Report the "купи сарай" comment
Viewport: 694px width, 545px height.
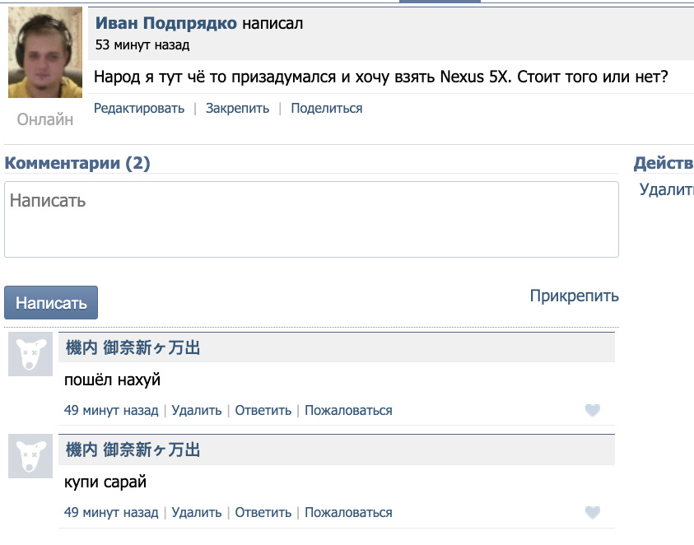tap(348, 512)
